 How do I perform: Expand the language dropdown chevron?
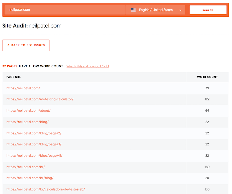pos(181,10)
